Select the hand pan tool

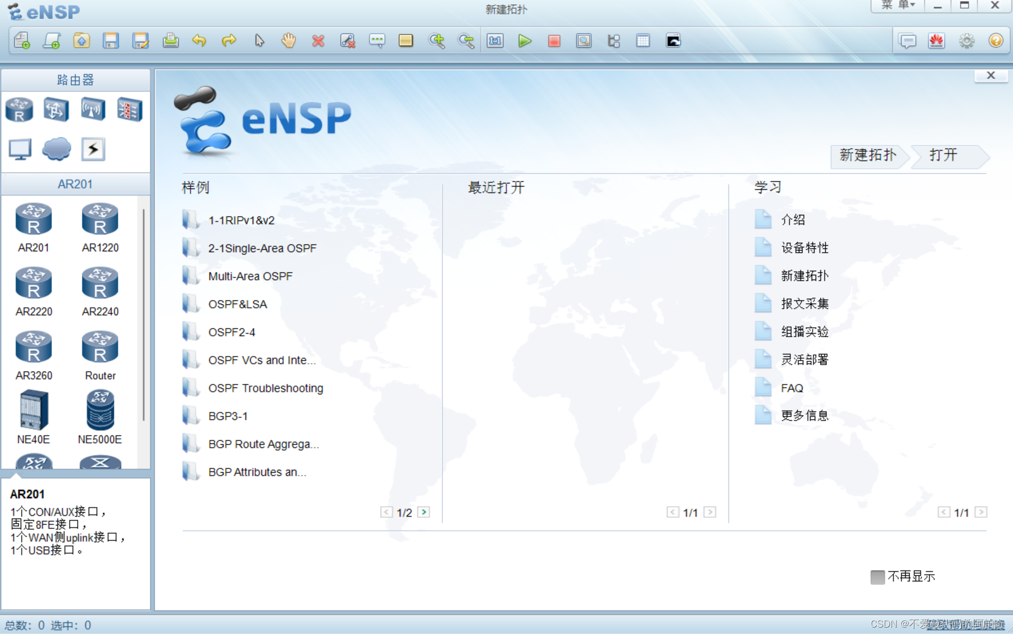click(x=288, y=40)
